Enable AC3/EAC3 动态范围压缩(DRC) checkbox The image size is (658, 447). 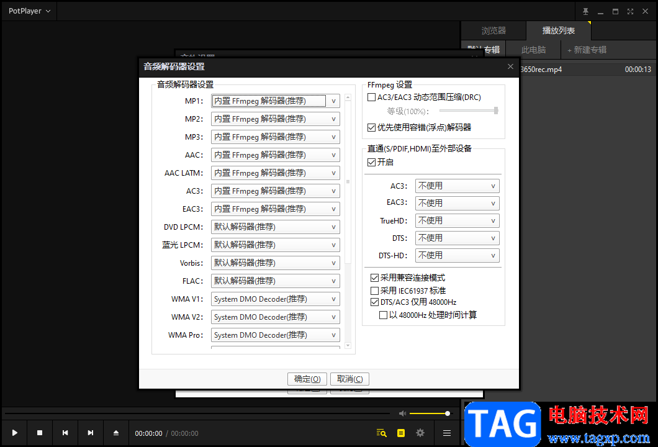pos(371,97)
